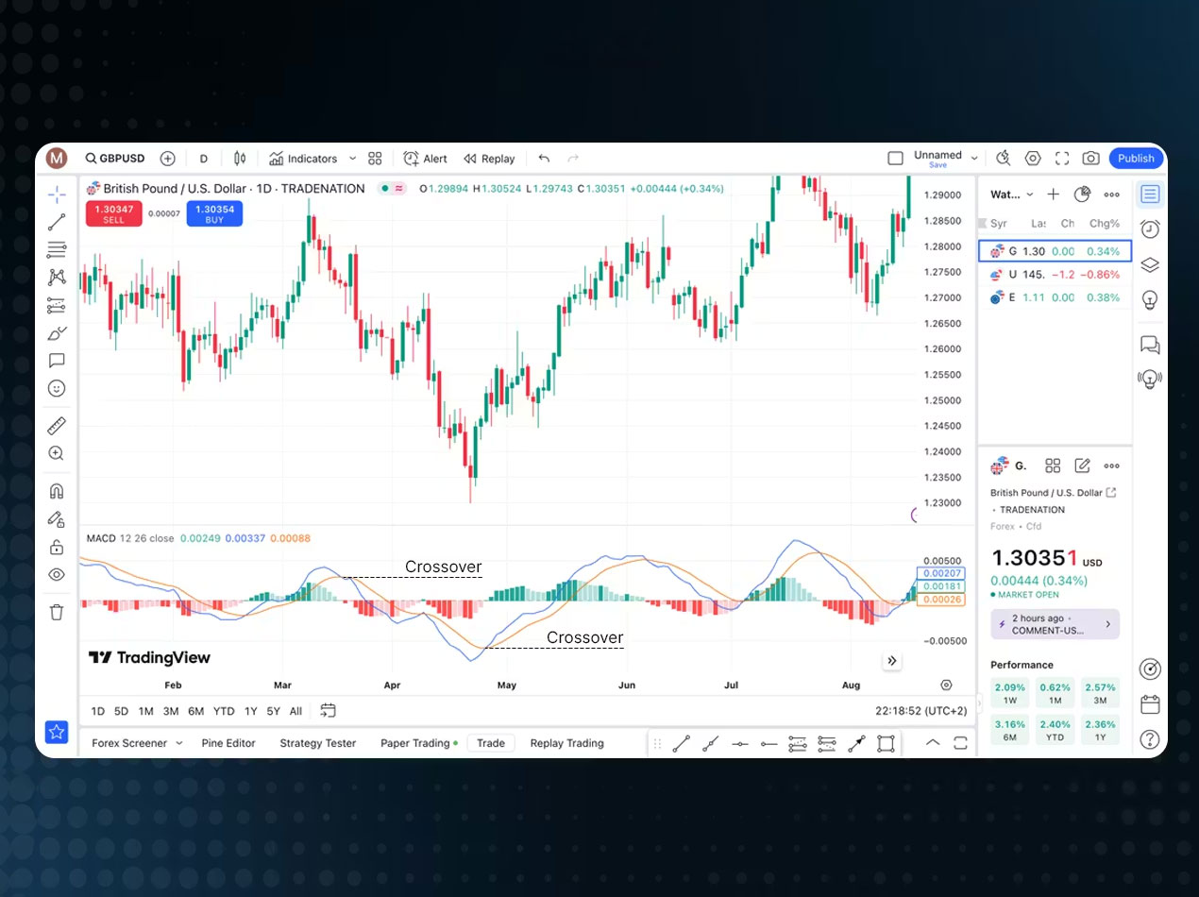The image size is (1199, 897).
Task: Open the emoji icons tool
Action: click(57, 388)
